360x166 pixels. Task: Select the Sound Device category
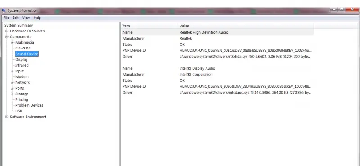pos(27,54)
